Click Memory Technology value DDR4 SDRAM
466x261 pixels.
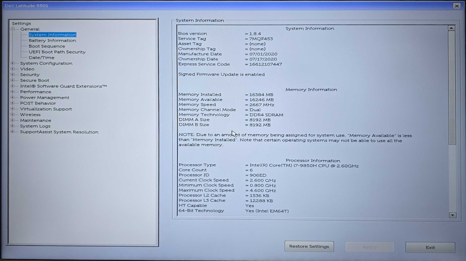point(266,115)
